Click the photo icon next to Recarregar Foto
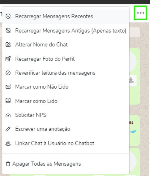Screen dimensions: 150x176 click(8, 59)
